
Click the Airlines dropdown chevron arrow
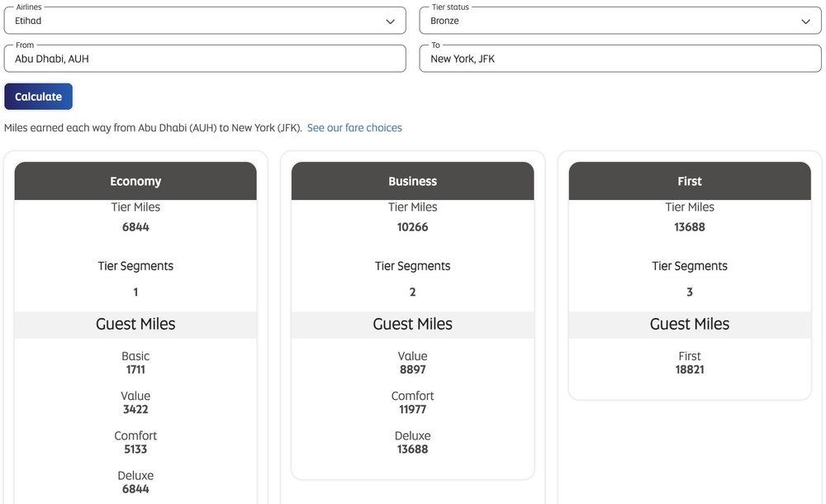(390, 21)
